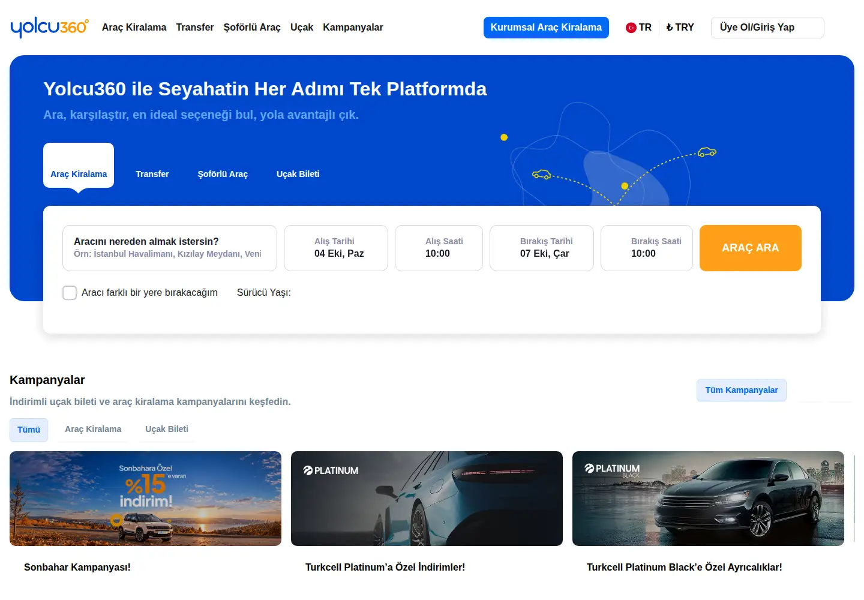Image resolution: width=864 pixels, height=600 pixels.
Task: Click the Sürücü Yaşı label
Action: coord(264,293)
